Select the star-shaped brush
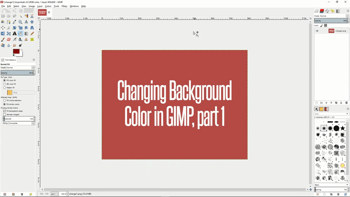350x197 pixels. coord(343,128)
